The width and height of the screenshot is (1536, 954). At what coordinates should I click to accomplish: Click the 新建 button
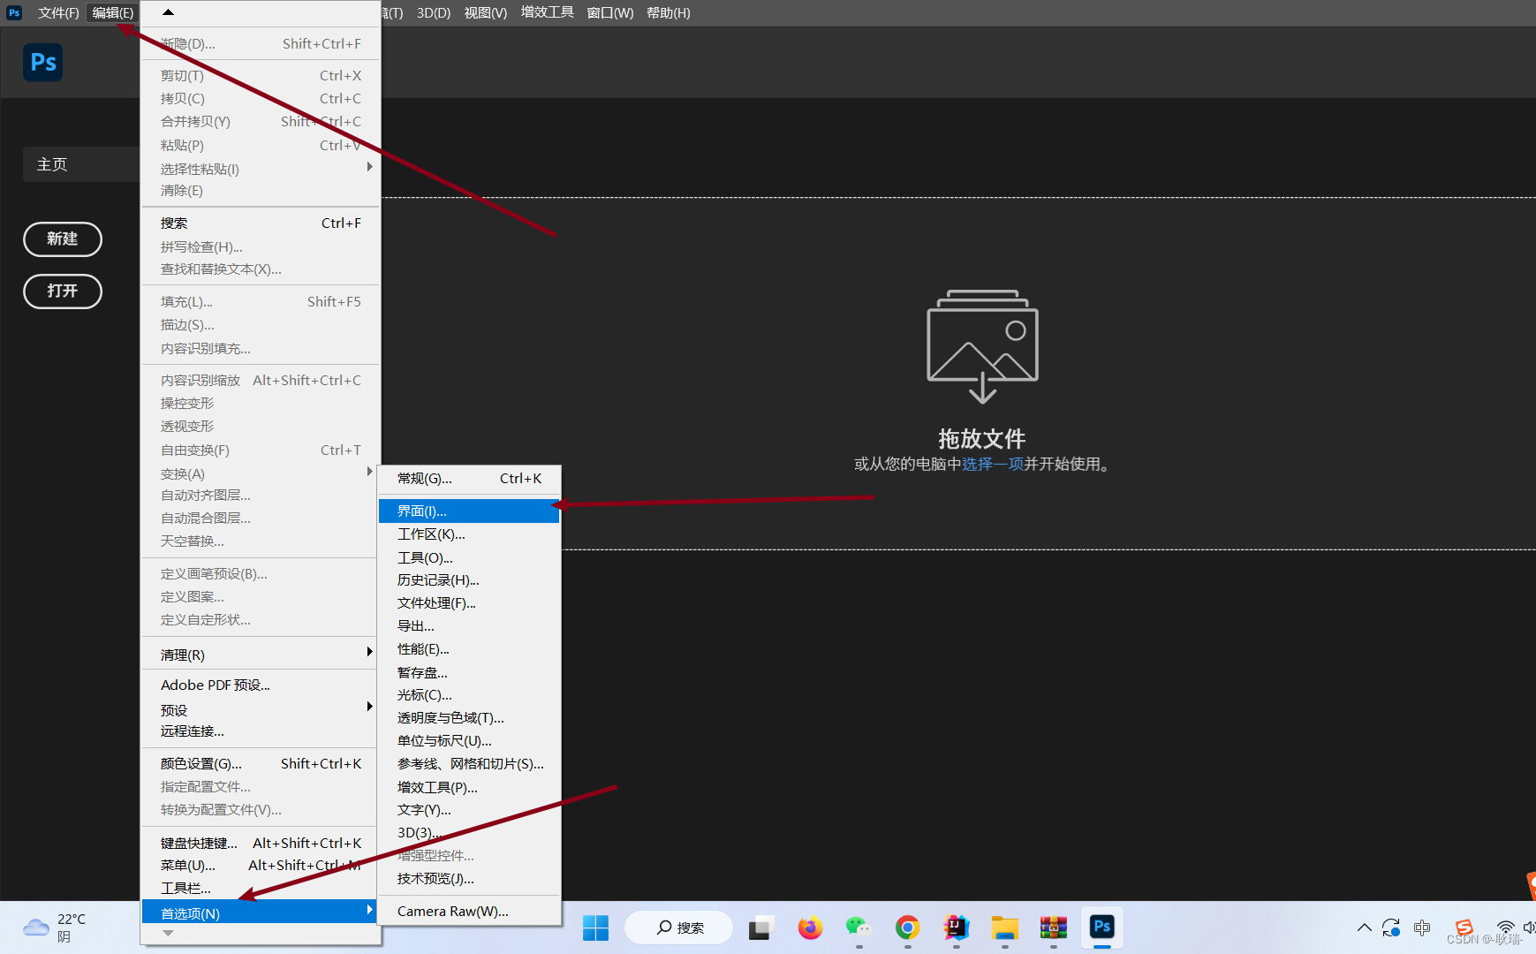click(x=63, y=238)
